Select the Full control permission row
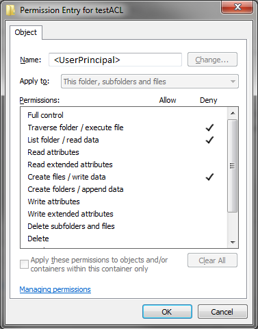258x329 pixels. click(124, 115)
